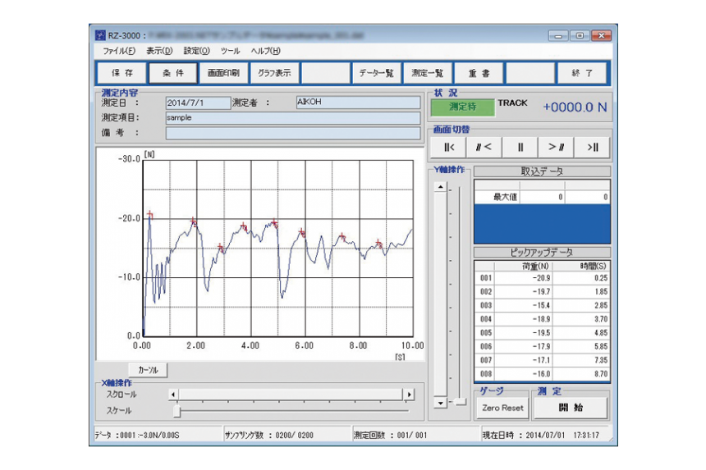Click the X-axis scroll left arrow
This screenshot has width=706, height=470.
173,395
